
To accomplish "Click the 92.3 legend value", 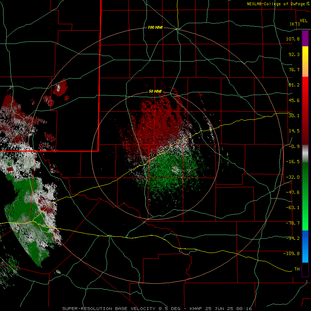I will pos(294,54).
